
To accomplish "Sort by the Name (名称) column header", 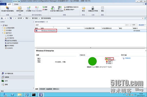I will pos(54,28).
